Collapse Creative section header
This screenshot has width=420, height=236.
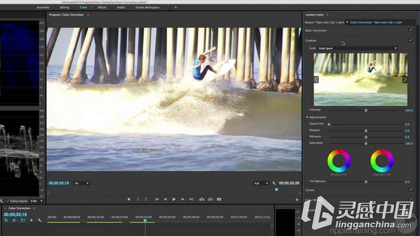tap(311, 40)
